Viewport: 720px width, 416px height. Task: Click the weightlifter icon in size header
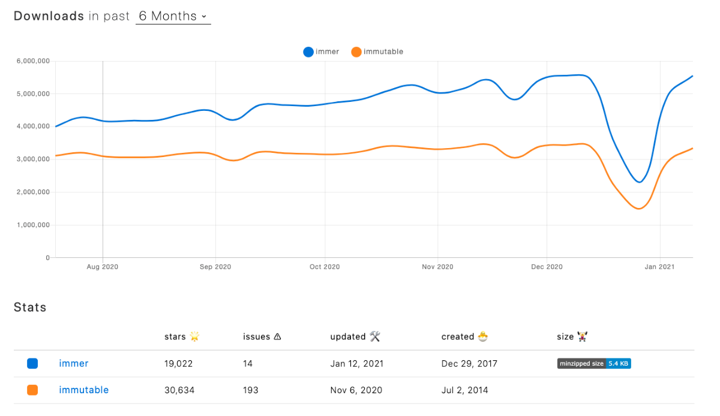tap(582, 337)
